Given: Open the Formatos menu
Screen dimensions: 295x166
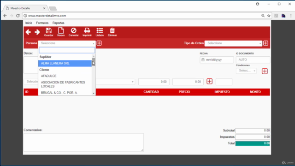Looking at the screenshot, I should tap(42, 23).
